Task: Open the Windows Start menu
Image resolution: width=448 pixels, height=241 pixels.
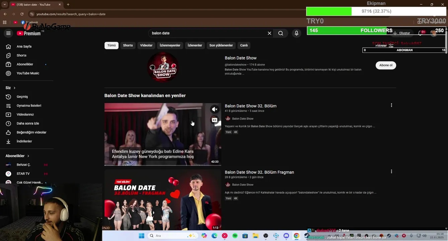Action: pos(141,236)
